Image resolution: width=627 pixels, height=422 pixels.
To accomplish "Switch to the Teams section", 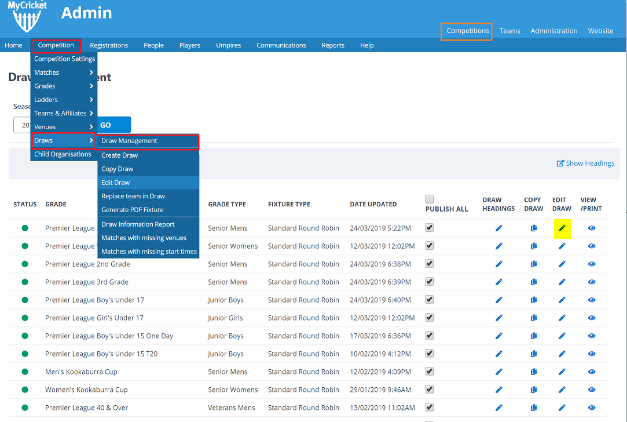I will (x=510, y=31).
